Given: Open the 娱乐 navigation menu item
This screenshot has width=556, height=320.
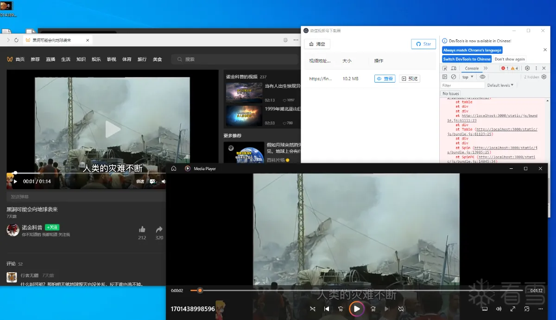Looking at the screenshot, I should point(96,59).
